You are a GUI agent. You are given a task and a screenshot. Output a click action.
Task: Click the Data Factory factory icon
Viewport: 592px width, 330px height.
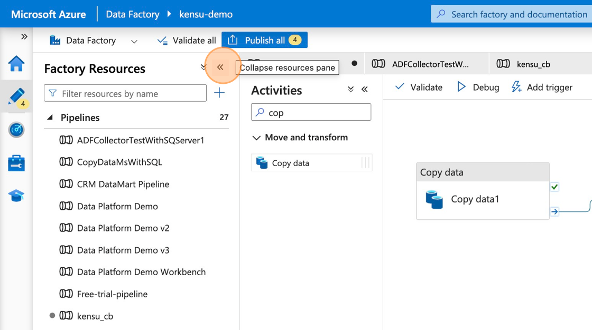coord(55,40)
